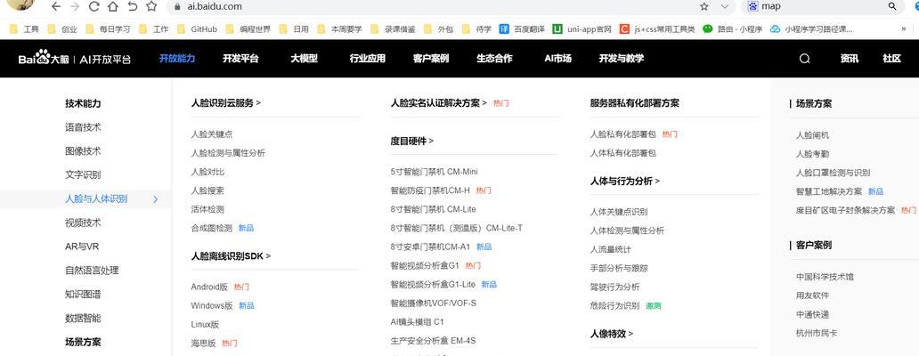Open the 每日学习 bookmark folder
The height and width of the screenshot is (356, 919).
[x=107, y=28]
